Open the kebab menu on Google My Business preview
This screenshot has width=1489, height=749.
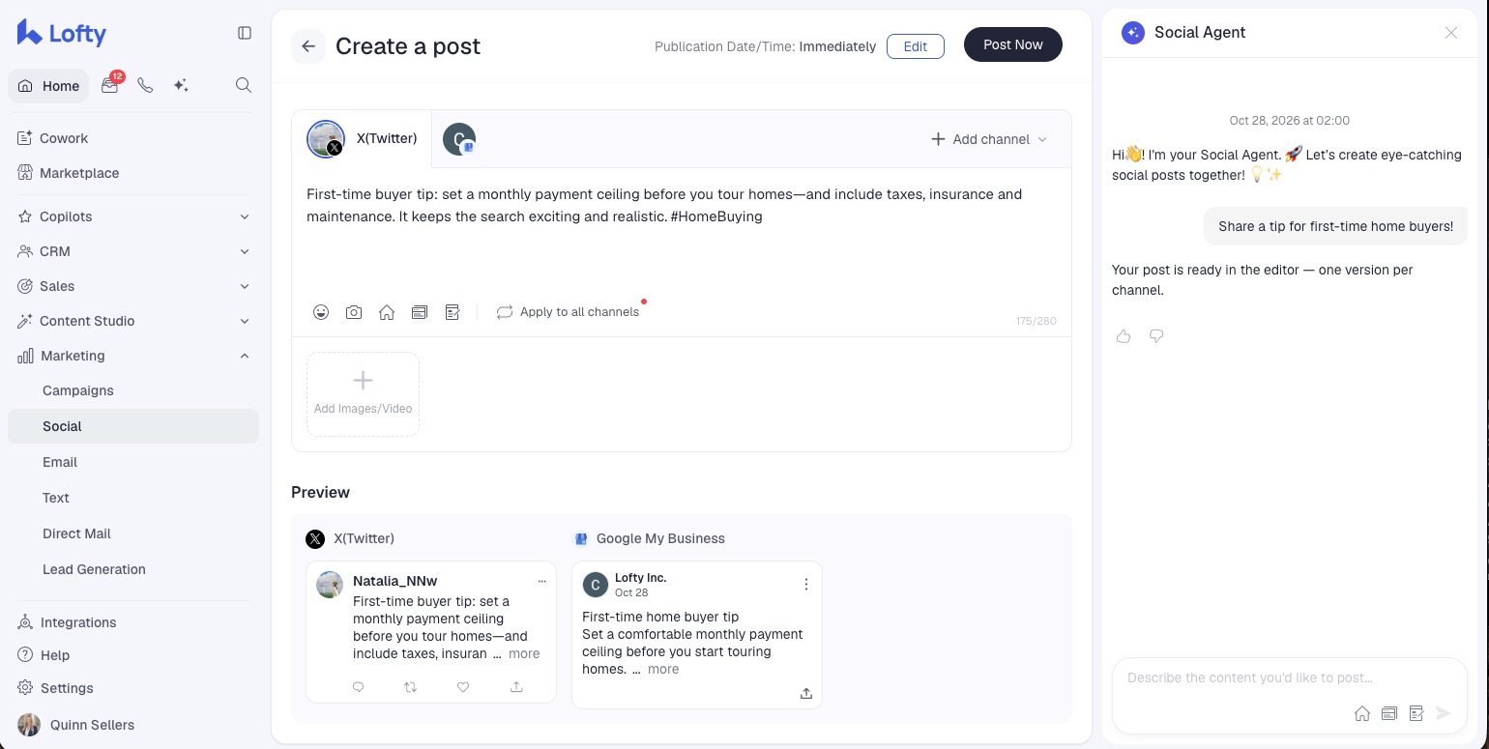pyautogui.click(x=806, y=585)
